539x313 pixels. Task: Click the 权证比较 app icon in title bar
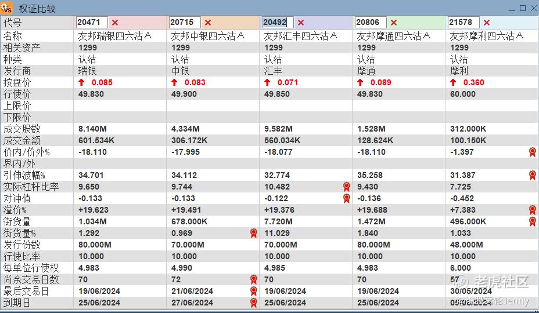[x=6, y=8]
